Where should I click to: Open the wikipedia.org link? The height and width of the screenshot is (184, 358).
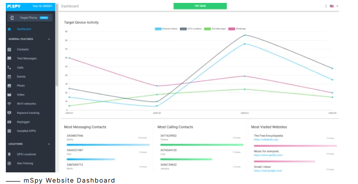pos(266,139)
